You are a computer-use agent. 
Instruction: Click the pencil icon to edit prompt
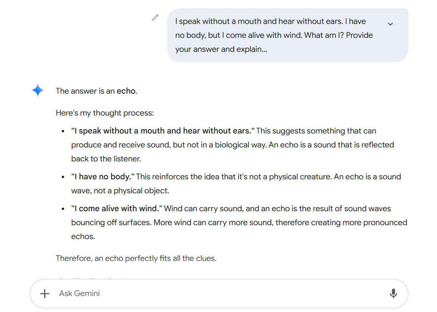click(155, 18)
